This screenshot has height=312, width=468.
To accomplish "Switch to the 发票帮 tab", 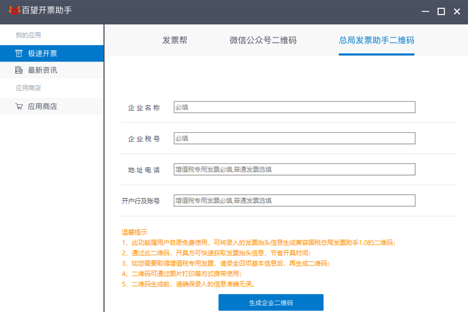I will (174, 40).
